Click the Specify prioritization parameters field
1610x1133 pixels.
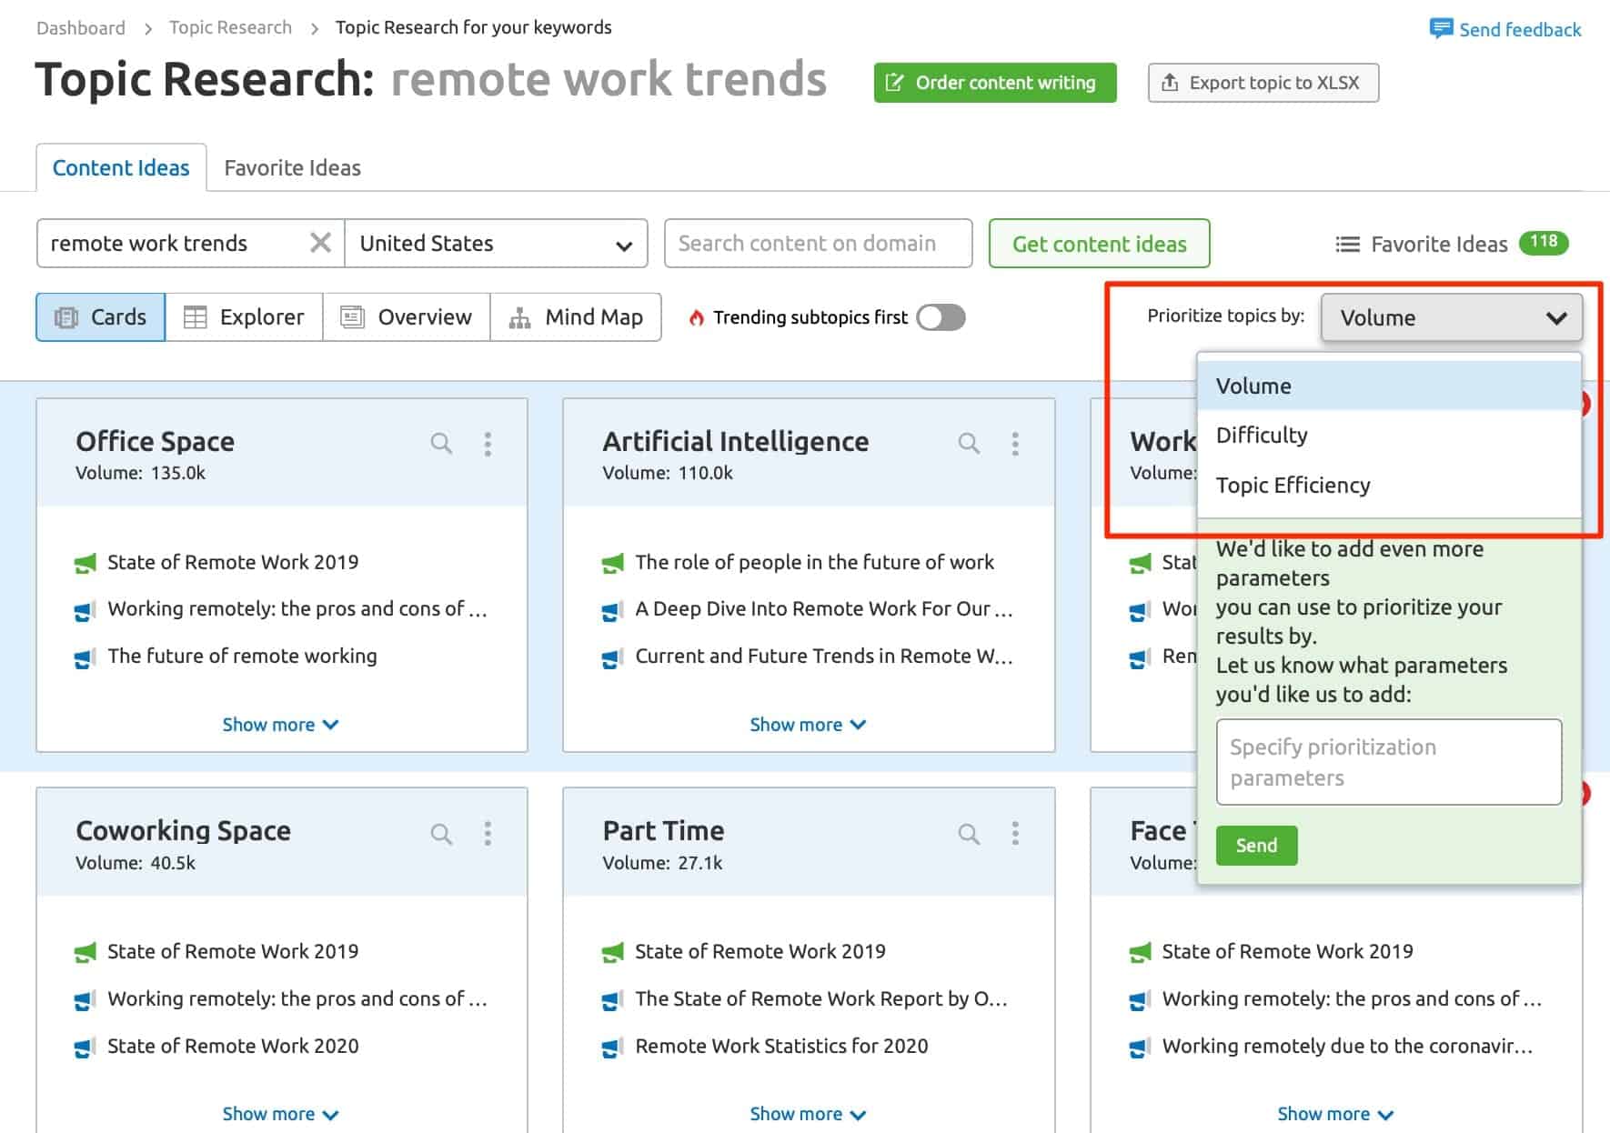pos(1388,762)
